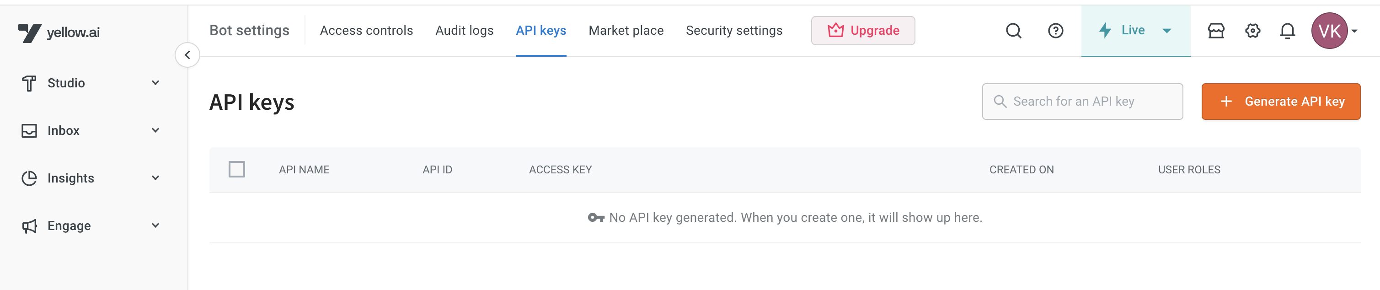Click the yellow.ai logo
Screen dimensions: 1380x290
[x=59, y=32]
